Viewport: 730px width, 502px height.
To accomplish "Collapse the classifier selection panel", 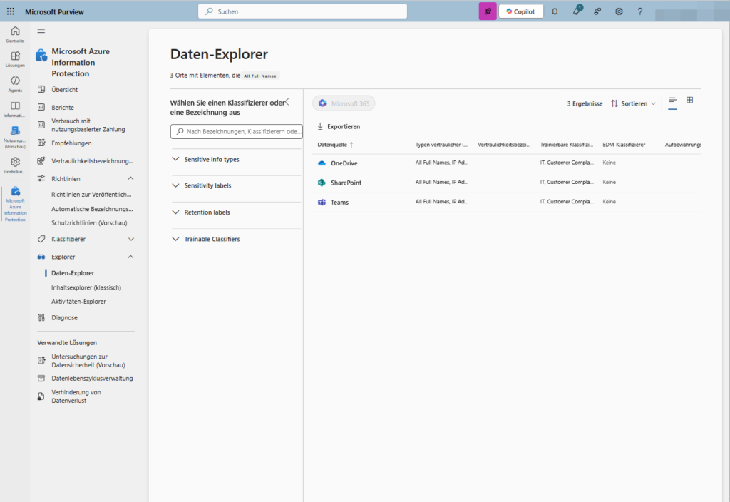I will coord(287,102).
